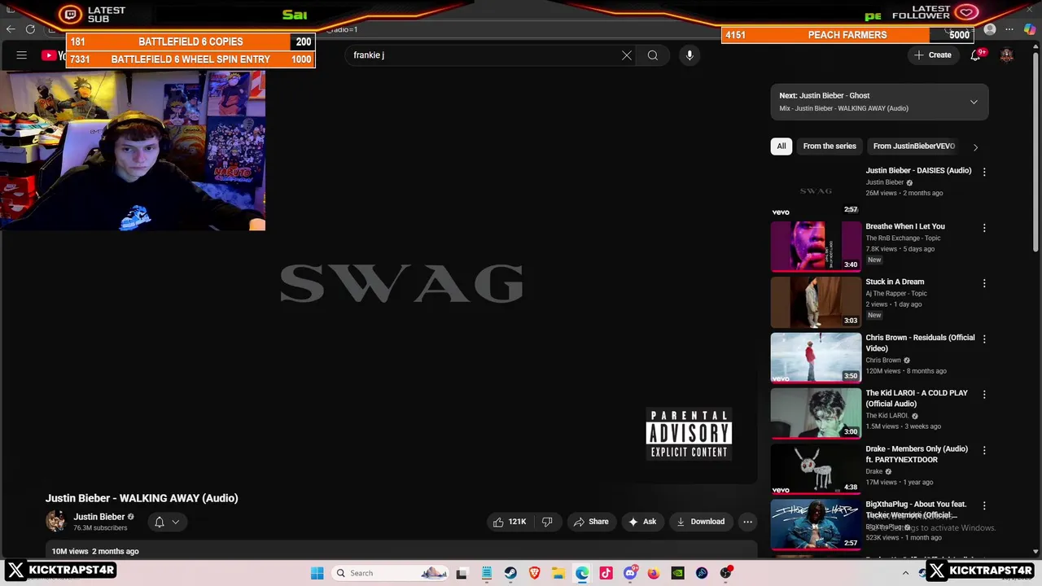Show hidden system tray icons chevron
Screen dimensions: 1042x586
(905, 573)
